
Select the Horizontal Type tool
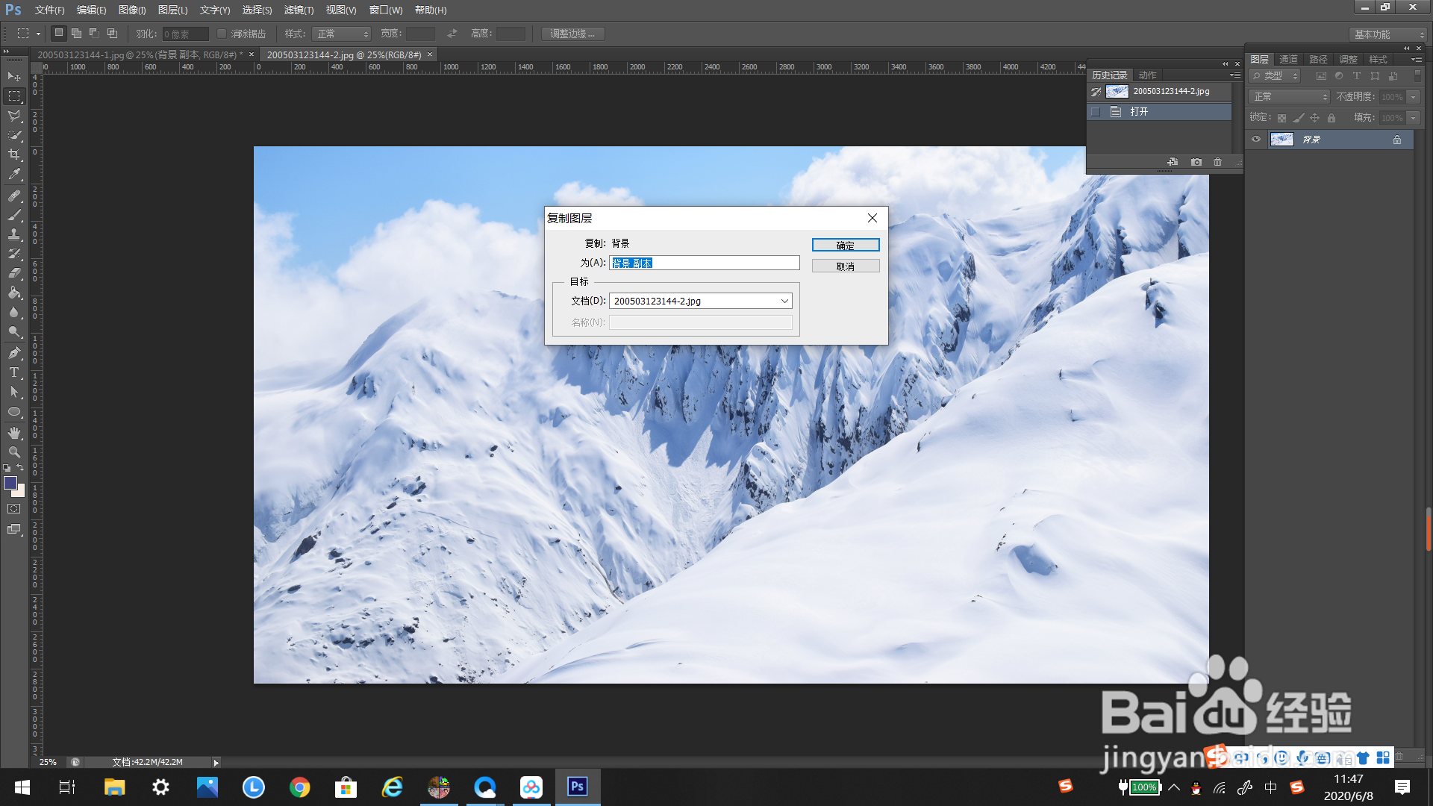point(14,372)
